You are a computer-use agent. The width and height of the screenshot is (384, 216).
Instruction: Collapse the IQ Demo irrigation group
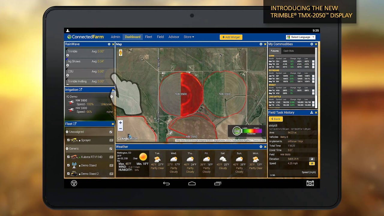click(x=112, y=97)
